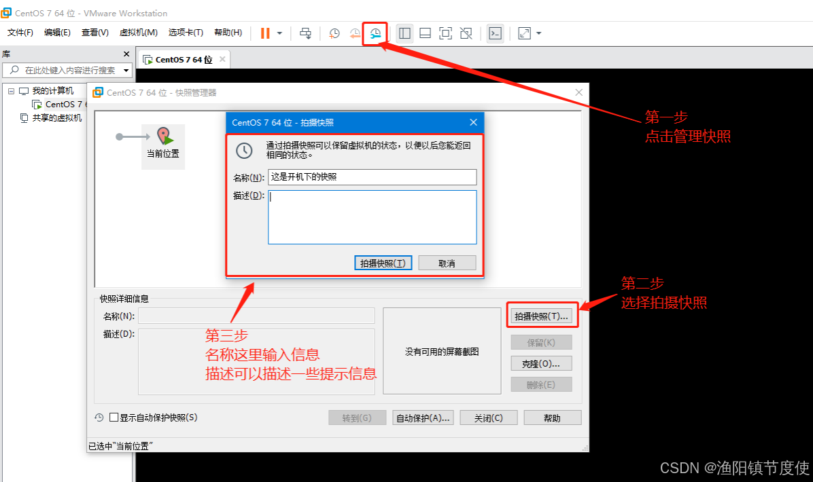Click the VMware logo icon in snapshot manager title bar
This screenshot has height=482, width=813.
coord(98,93)
